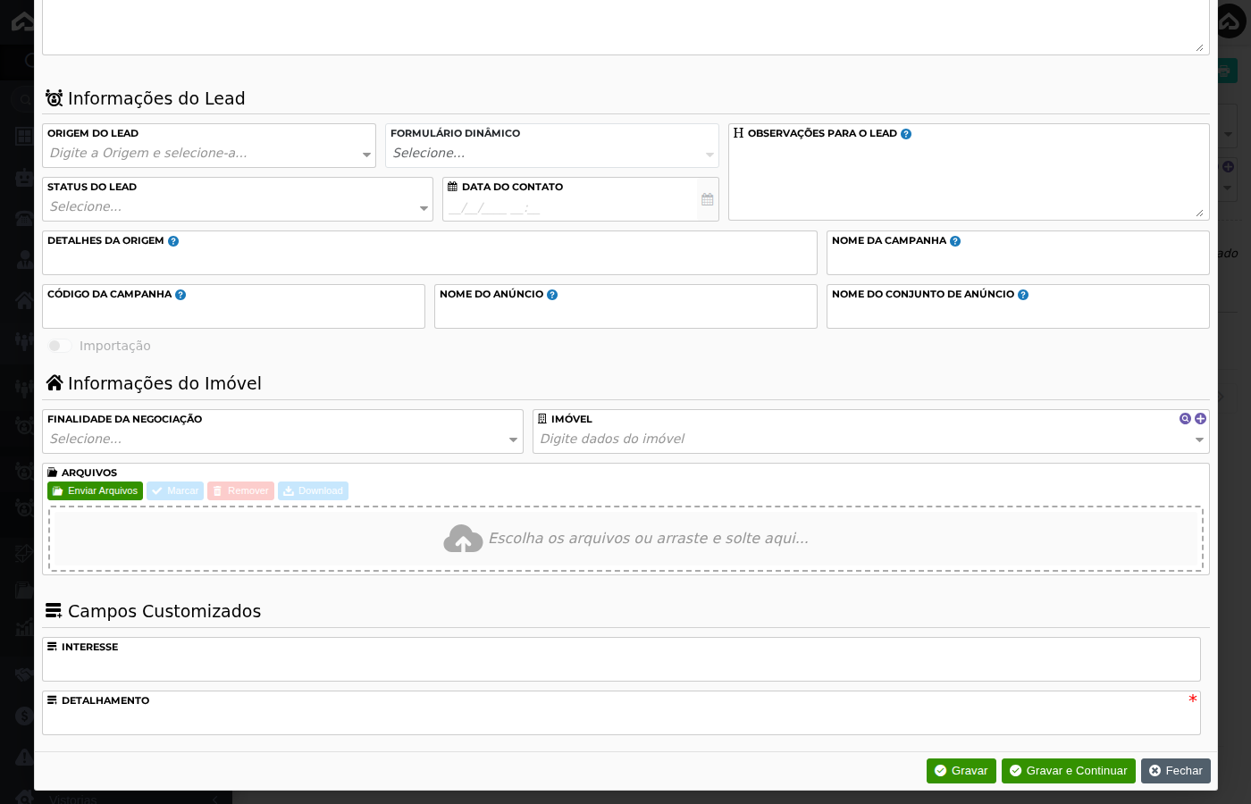The image size is (1251, 804).
Task: Click search icon in Imóvel field
Action: pos(1185,419)
